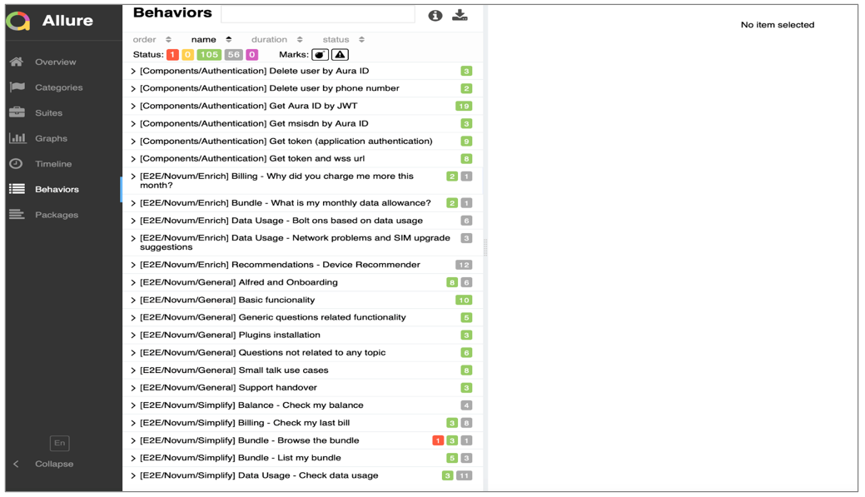Go to Packages page
865x497 pixels.
click(57, 215)
